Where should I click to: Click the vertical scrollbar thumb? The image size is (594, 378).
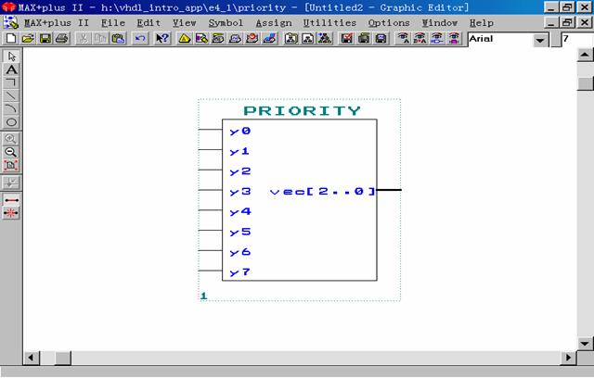pos(585,83)
